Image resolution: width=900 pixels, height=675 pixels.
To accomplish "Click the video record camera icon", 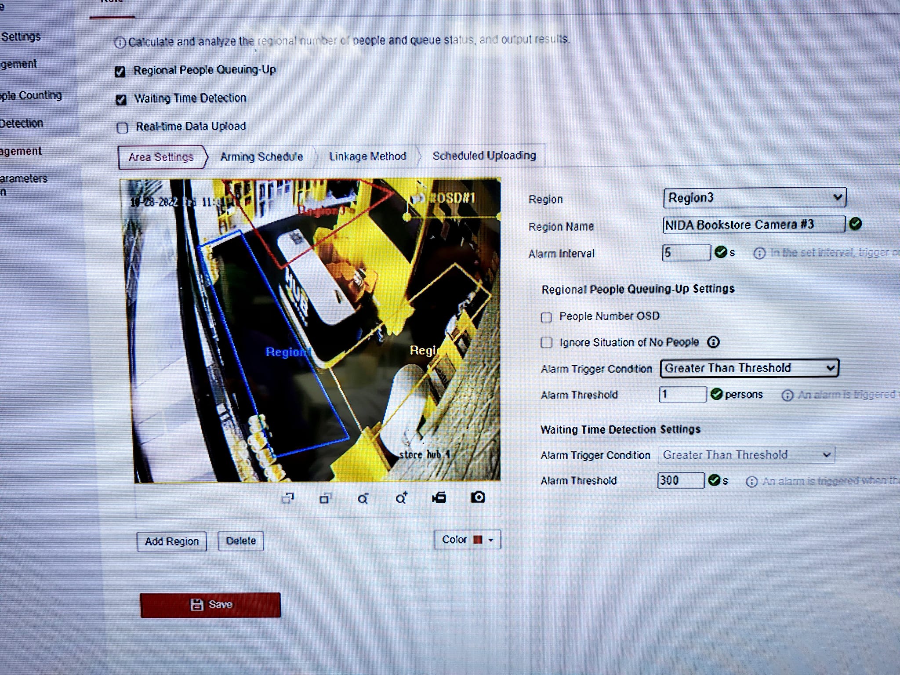I will pyautogui.click(x=439, y=497).
